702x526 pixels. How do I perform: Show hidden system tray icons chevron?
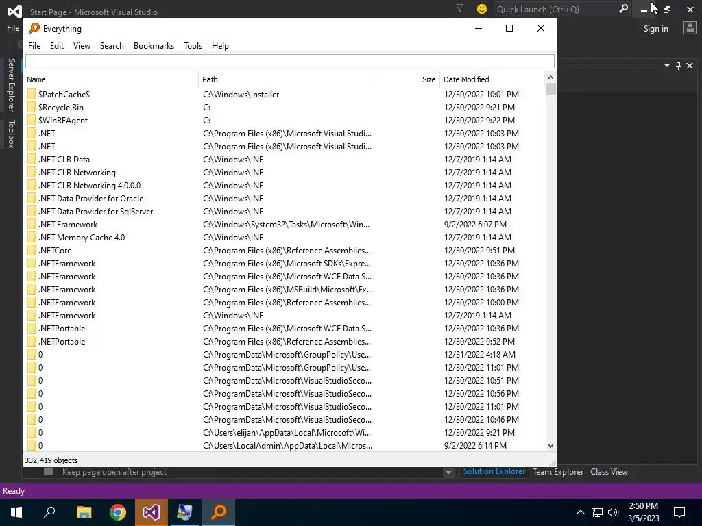(x=580, y=512)
